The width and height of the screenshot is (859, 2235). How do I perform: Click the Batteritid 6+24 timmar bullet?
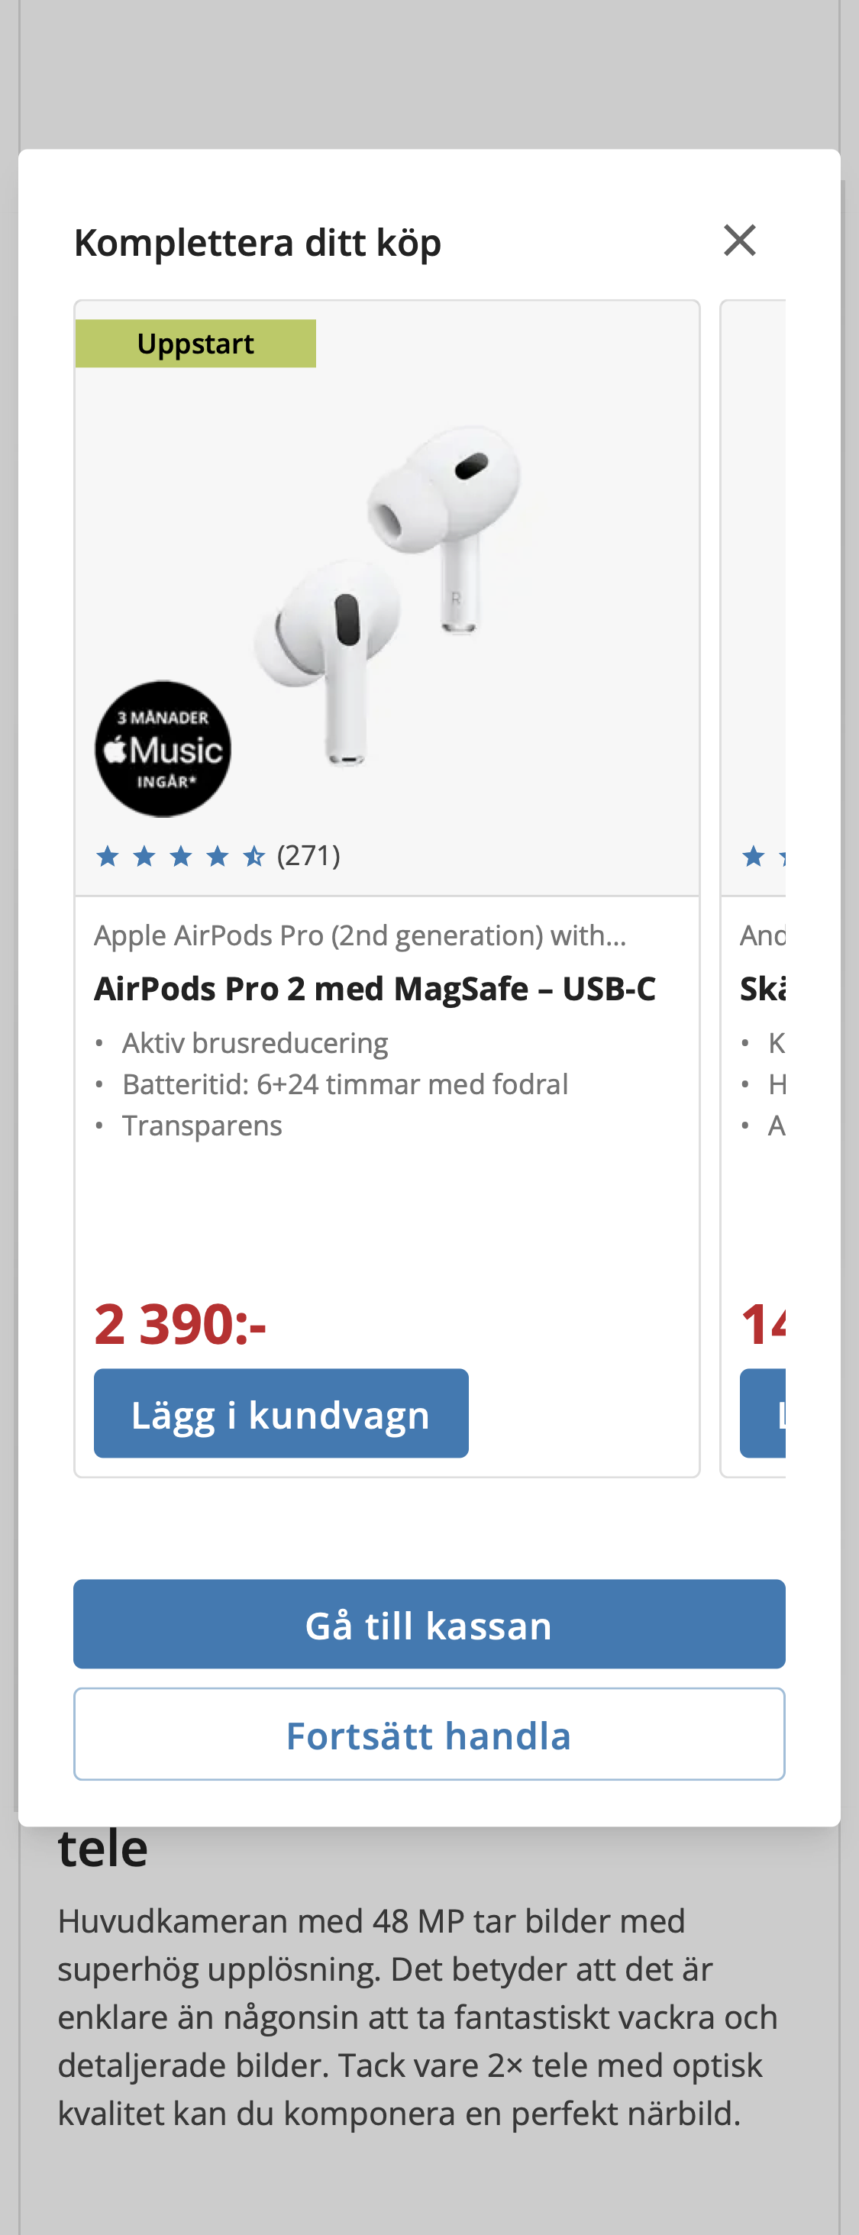click(x=344, y=1084)
